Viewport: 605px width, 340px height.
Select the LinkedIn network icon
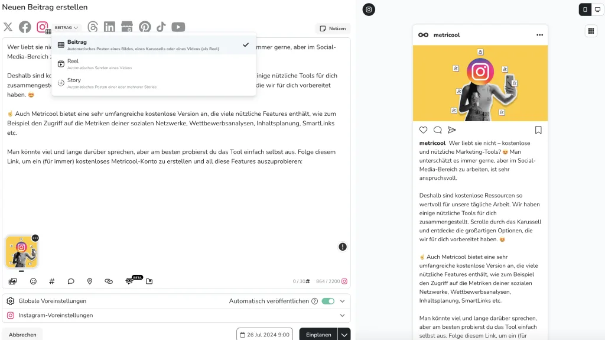click(109, 27)
